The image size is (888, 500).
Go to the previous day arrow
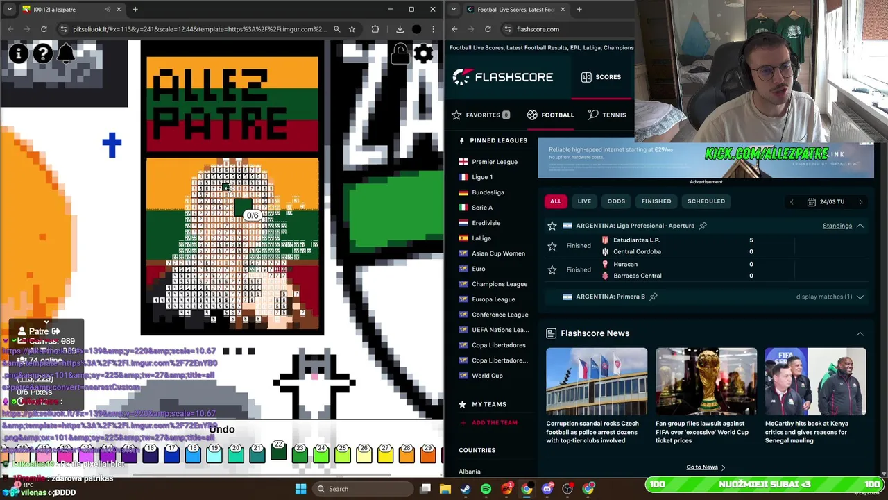click(x=792, y=202)
